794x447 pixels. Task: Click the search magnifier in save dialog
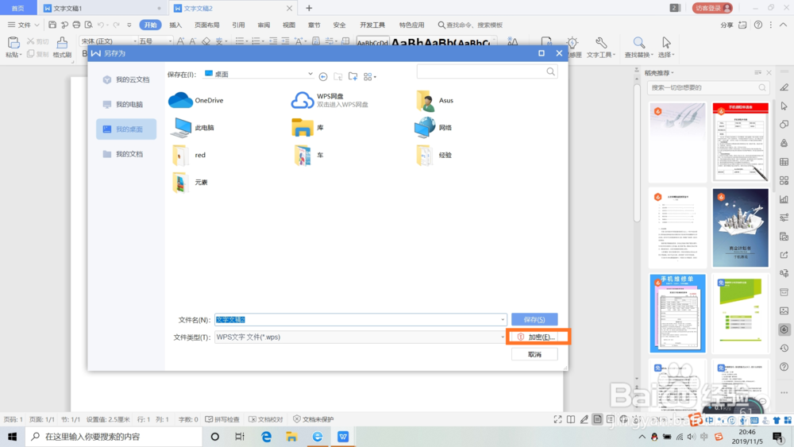(550, 72)
